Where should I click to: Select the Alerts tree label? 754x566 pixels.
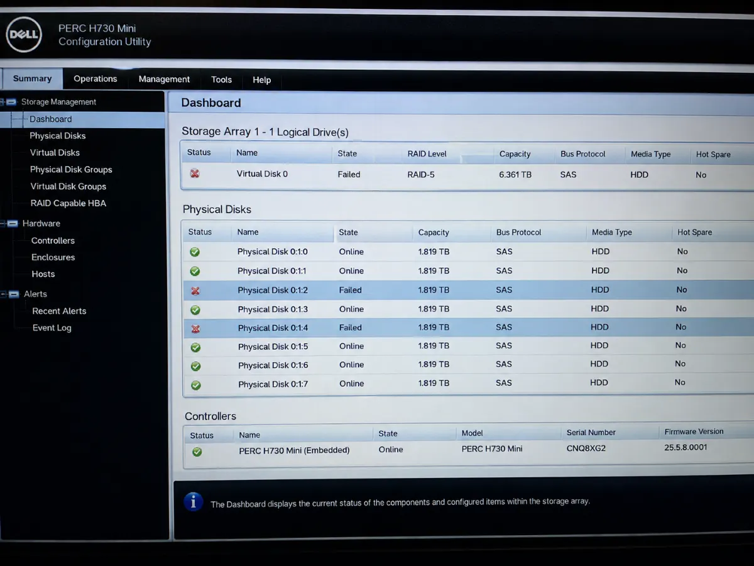[35, 294]
